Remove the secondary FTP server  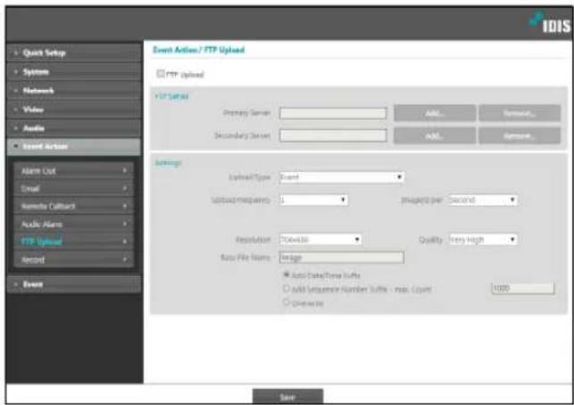[x=519, y=136]
